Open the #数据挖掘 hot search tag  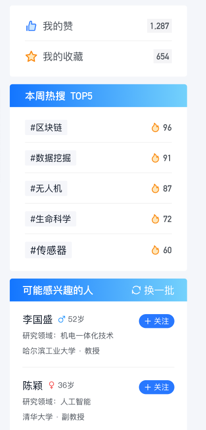[50, 158]
